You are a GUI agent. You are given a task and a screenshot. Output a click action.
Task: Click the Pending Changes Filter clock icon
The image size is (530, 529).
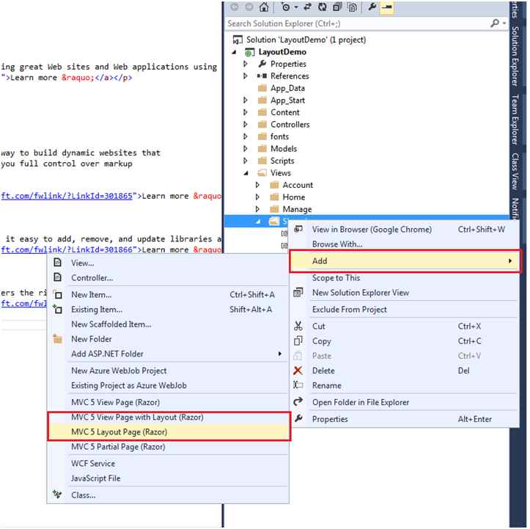tap(286, 7)
